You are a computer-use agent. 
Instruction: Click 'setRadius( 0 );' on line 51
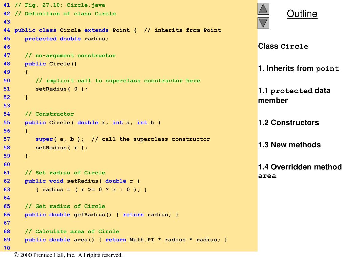(61, 89)
